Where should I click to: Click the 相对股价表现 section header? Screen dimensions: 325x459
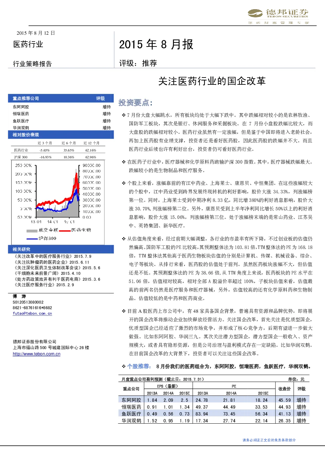pyautogui.click(x=26, y=135)
